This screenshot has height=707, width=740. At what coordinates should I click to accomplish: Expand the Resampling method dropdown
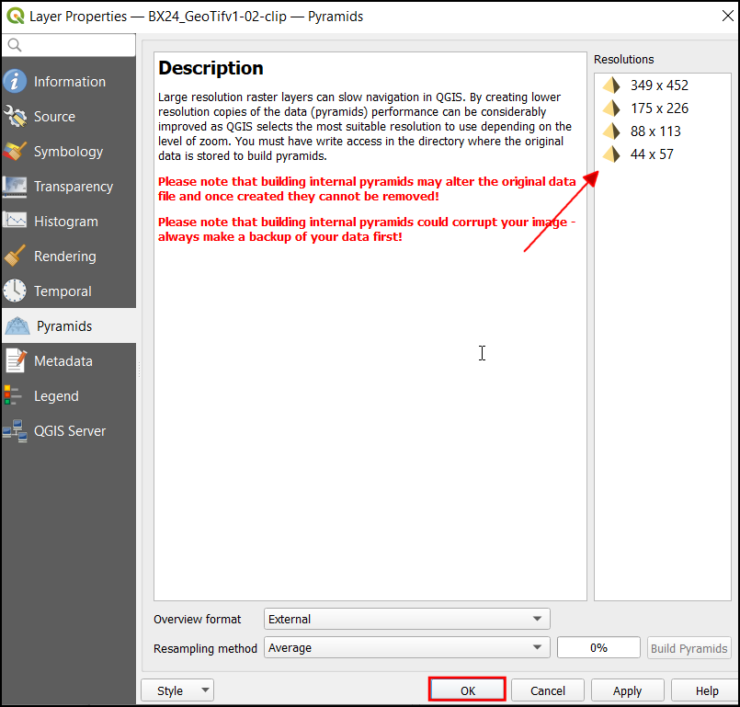point(406,648)
